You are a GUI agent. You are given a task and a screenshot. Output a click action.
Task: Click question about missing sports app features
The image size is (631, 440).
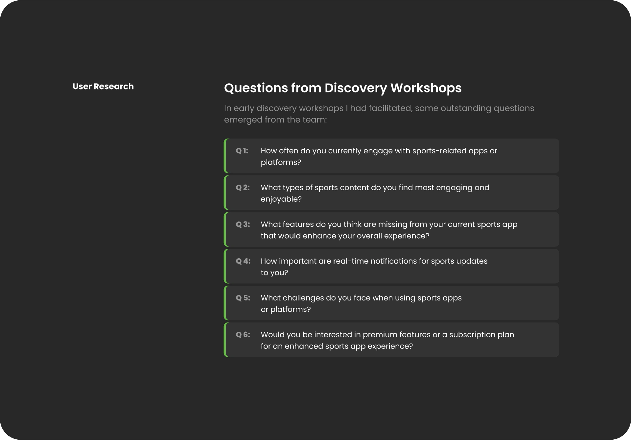tap(389, 230)
